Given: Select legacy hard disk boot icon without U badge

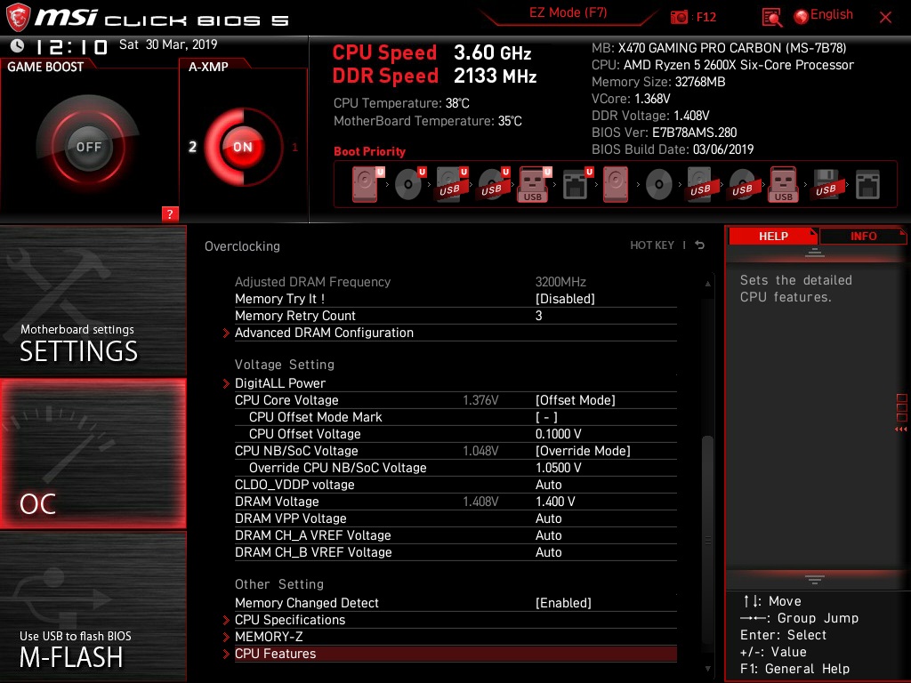Looking at the screenshot, I should [x=616, y=184].
